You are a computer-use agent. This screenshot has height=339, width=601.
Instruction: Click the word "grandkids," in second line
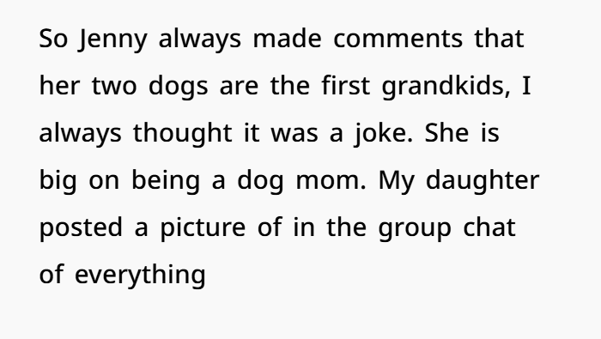click(x=446, y=86)
